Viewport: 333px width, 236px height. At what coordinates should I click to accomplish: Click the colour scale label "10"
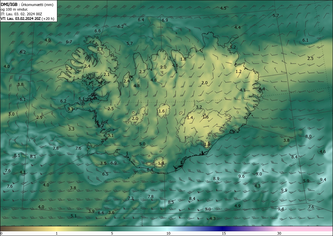tap(168, 233)
